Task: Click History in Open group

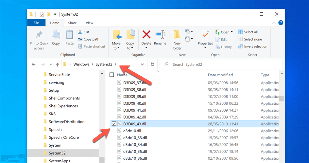Action: [223, 47]
